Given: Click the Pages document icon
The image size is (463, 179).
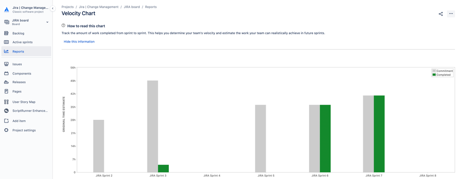Looking at the screenshot, I should 6,91.
